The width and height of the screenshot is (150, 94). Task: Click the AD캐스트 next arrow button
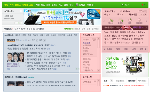tap(21, 23)
